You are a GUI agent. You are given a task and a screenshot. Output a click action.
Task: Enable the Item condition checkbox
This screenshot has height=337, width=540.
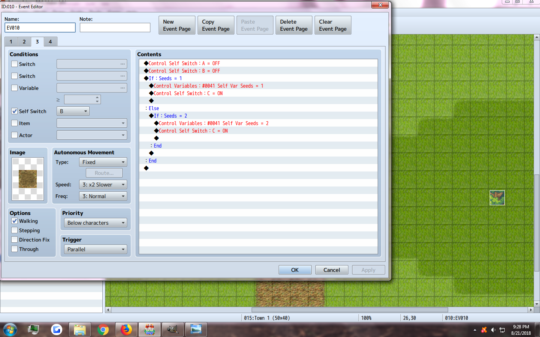(x=15, y=123)
